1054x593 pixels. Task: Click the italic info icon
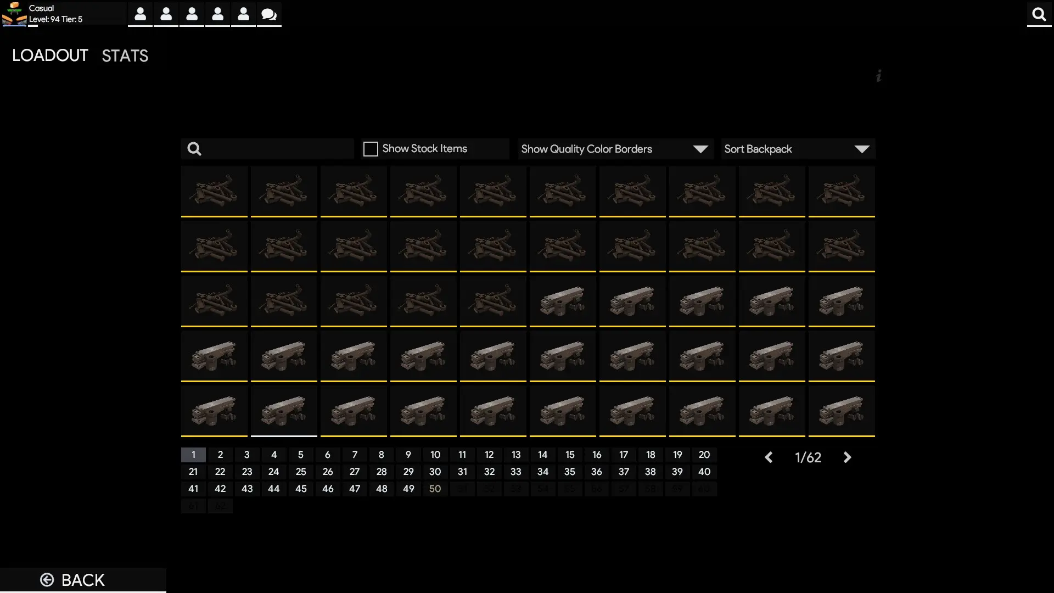tap(879, 76)
